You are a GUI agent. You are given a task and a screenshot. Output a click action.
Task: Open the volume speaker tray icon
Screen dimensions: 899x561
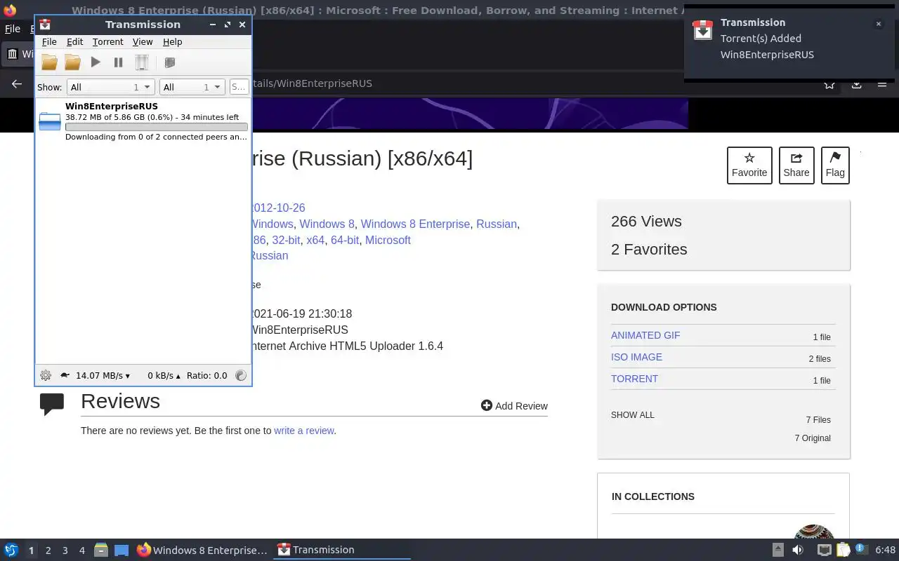pyautogui.click(x=799, y=550)
